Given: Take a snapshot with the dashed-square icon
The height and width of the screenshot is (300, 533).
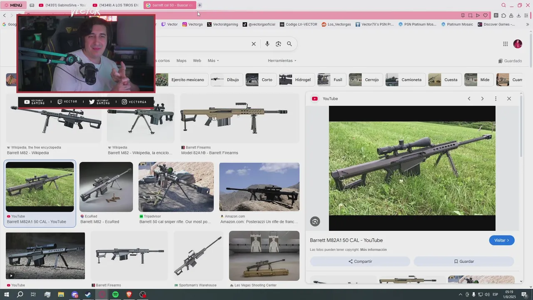Looking at the screenshot, I should point(470,15).
